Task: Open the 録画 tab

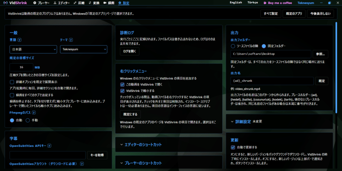Action: 108,3
